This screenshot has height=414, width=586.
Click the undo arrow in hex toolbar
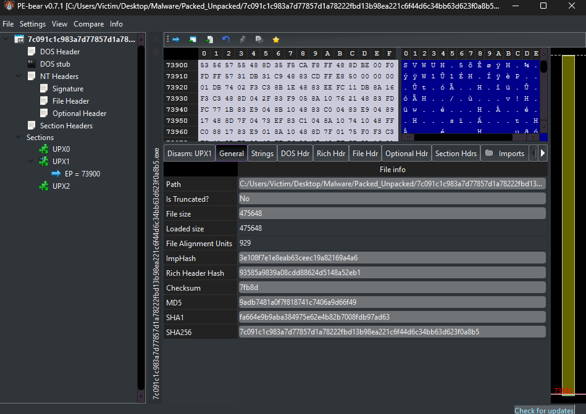point(226,39)
